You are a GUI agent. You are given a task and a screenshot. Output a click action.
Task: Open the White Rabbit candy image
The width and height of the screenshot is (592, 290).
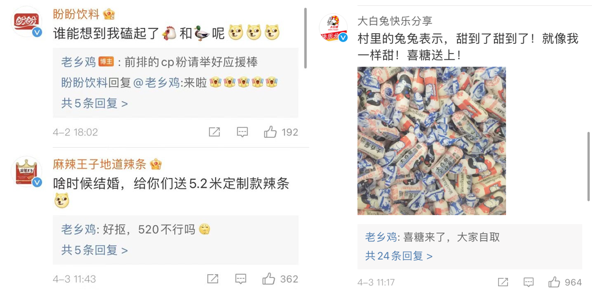tap(432, 141)
